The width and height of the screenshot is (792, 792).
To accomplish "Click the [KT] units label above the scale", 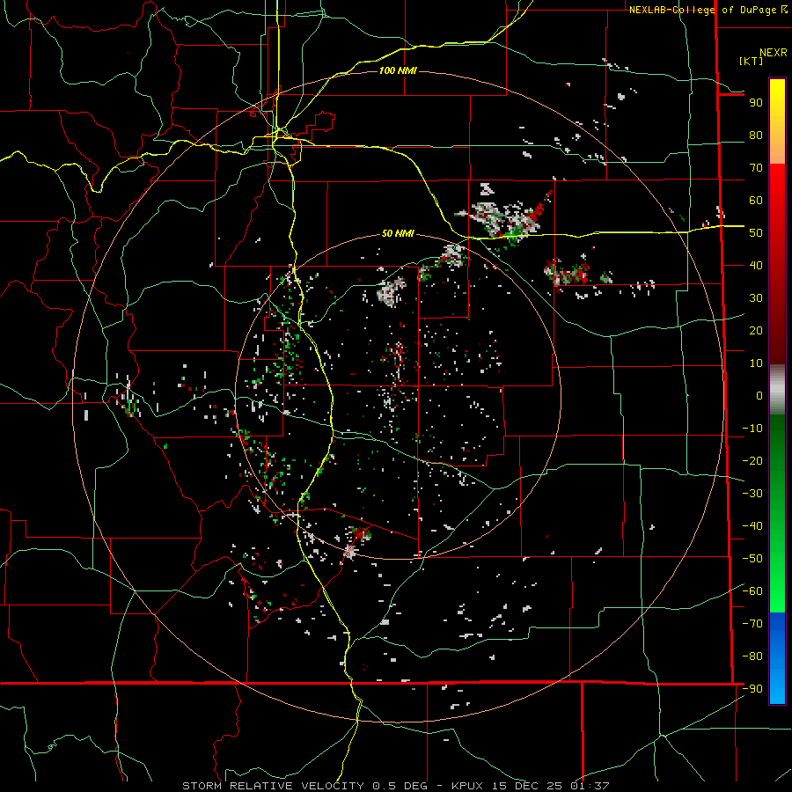I will 752,61.
